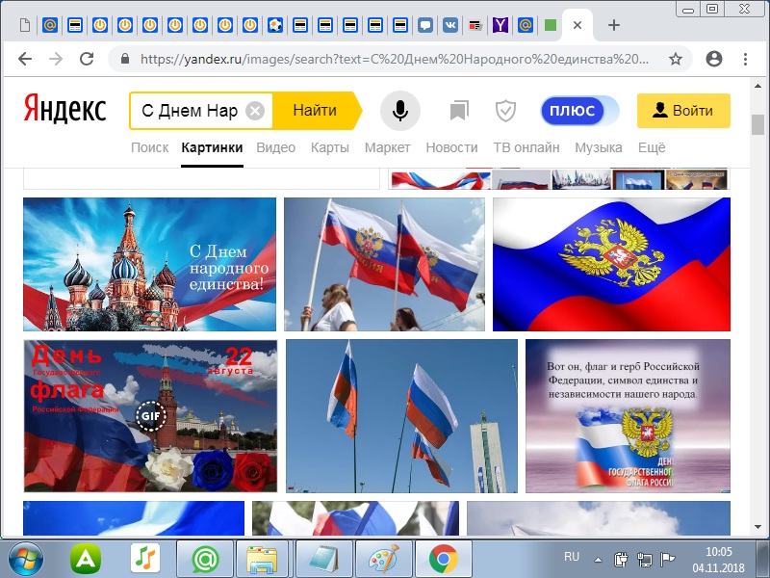The image size is (770, 578).
Task: Open the Новости section
Action: 451,147
